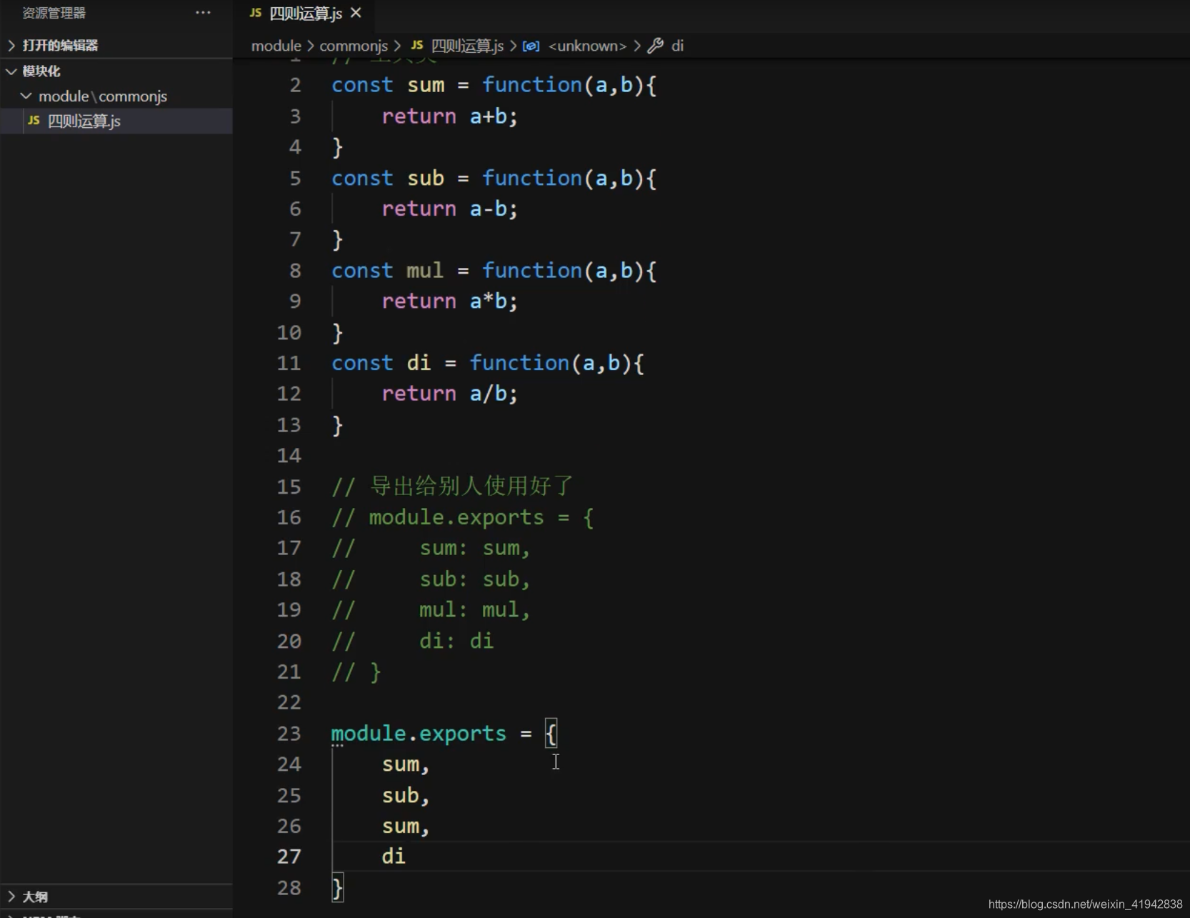
Task: Click the breadcrumb variable symbol icon
Action: pyautogui.click(x=531, y=46)
